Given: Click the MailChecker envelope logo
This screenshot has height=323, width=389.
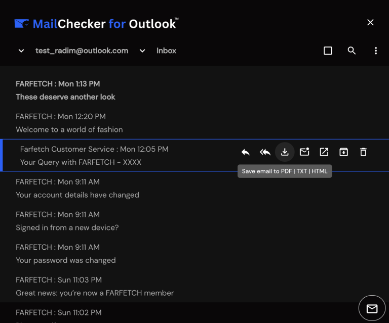Looking at the screenshot, I should tap(22, 24).
